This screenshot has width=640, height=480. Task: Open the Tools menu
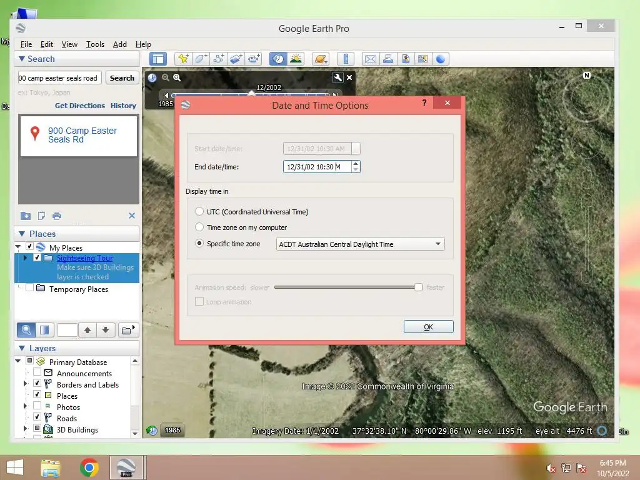coord(95,44)
